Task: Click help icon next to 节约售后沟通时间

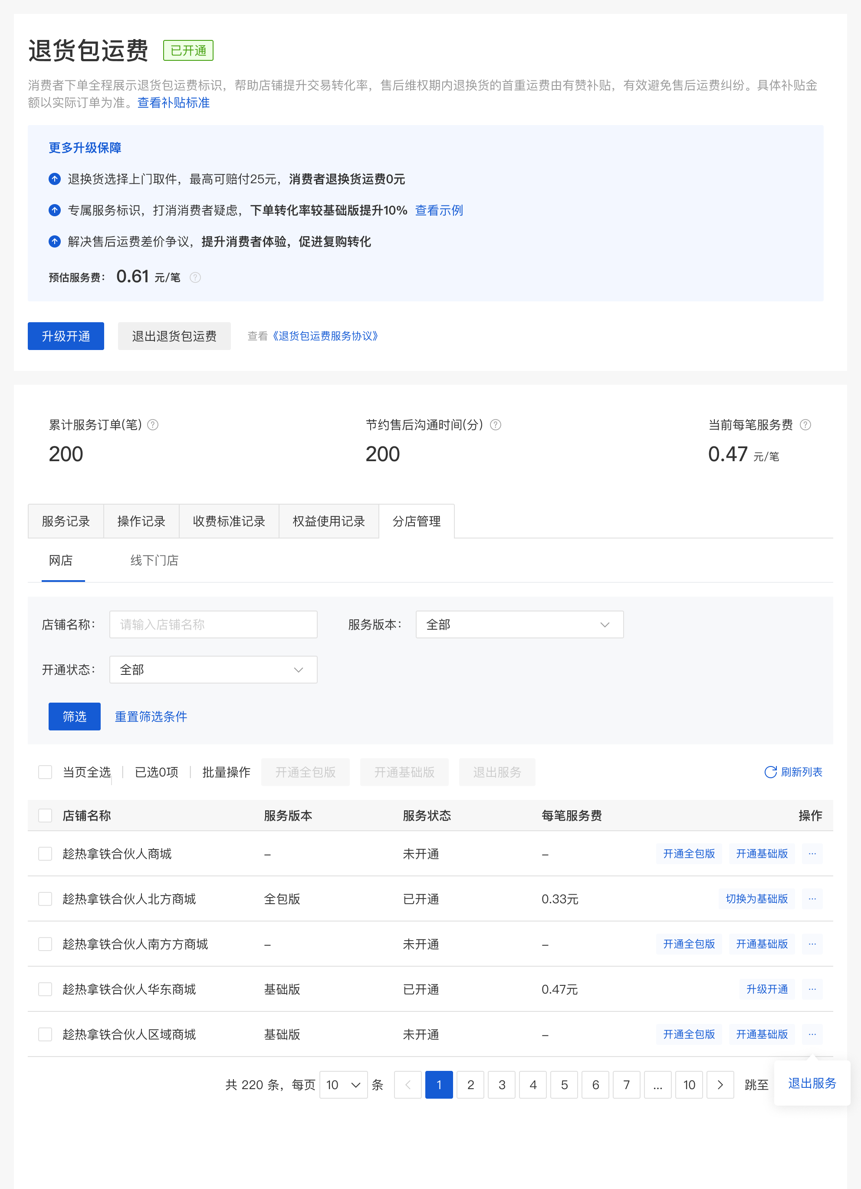Action: (x=495, y=425)
